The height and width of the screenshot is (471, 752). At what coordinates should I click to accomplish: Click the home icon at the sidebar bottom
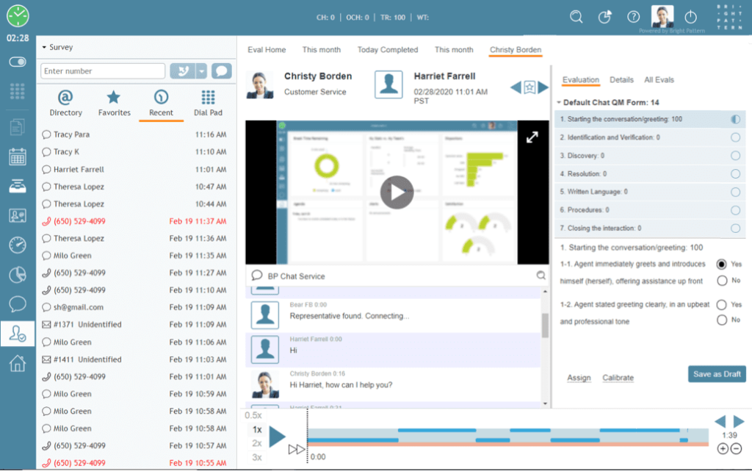pyautogui.click(x=17, y=362)
